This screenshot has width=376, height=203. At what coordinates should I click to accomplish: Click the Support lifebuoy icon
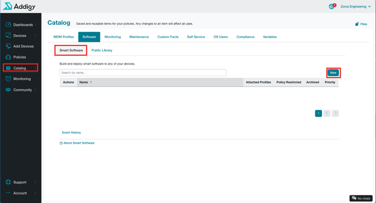pyautogui.click(x=8, y=182)
